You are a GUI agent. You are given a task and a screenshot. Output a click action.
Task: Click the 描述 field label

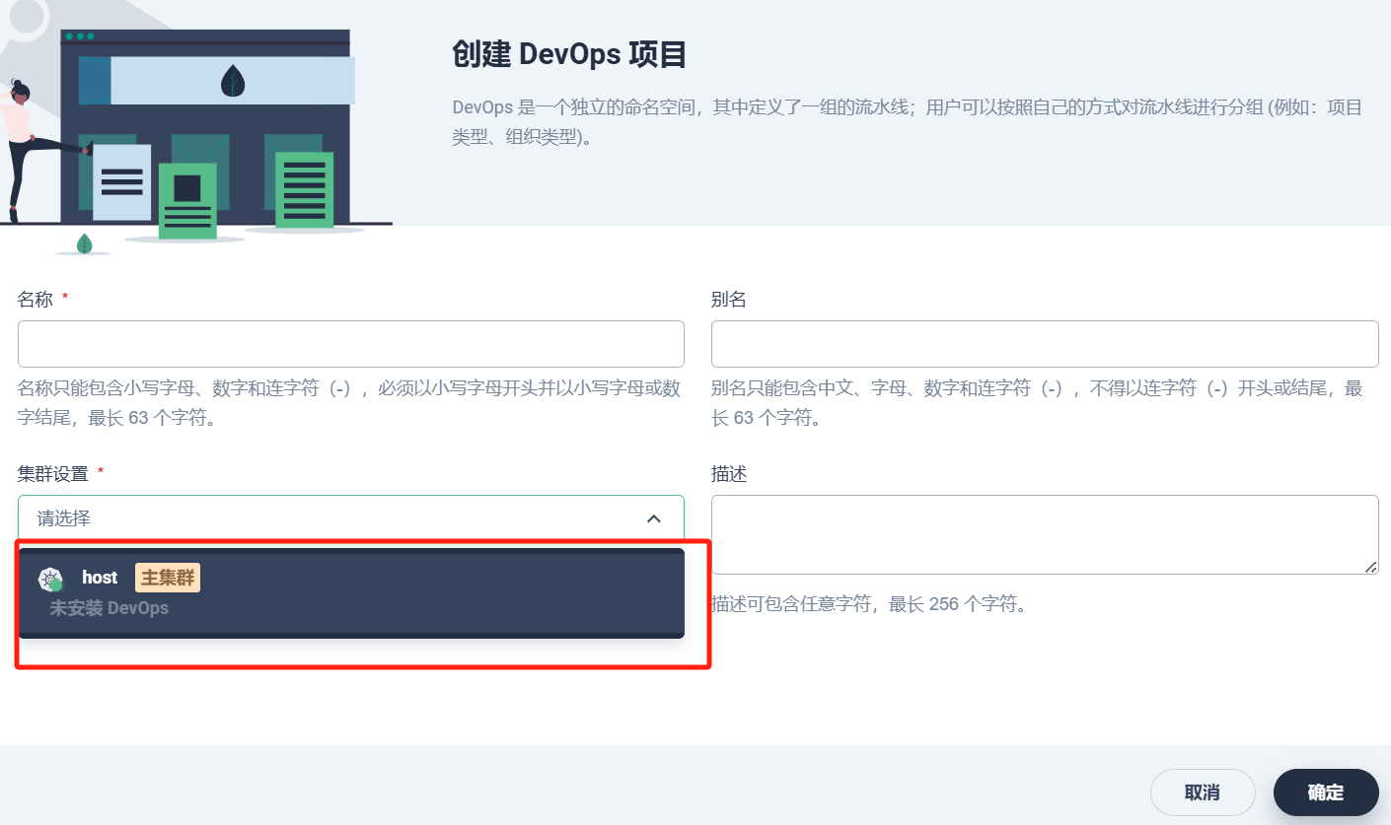click(729, 474)
